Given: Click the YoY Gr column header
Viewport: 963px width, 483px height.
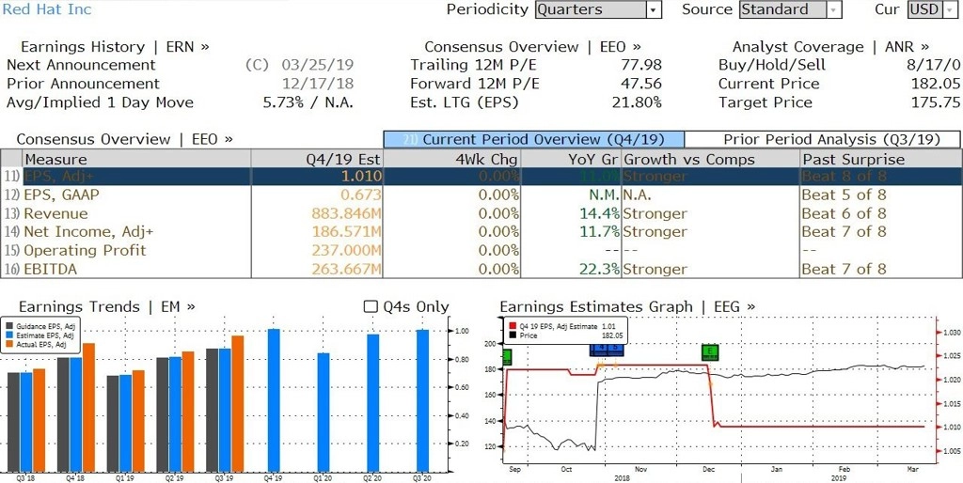Looking at the screenshot, I should 571,160.
